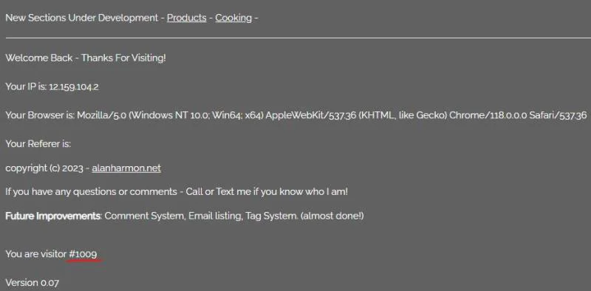The image size is (591, 291).
Task: Click the copyright (c) 2023 text
Action: click(44, 168)
